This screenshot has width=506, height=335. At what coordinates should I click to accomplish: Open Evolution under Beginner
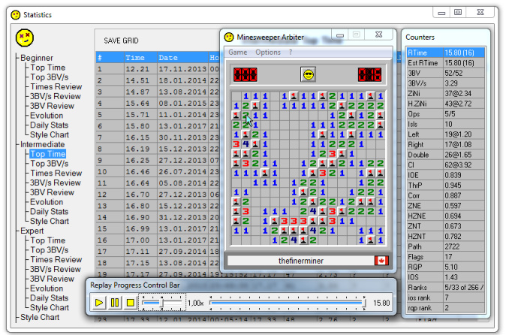(47, 116)
